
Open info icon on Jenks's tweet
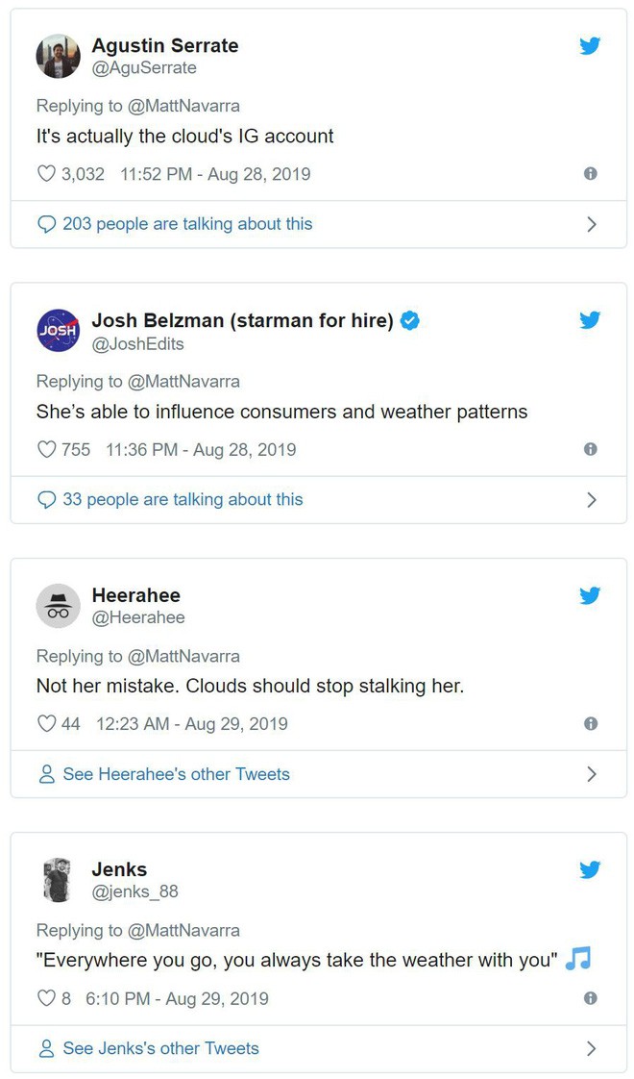point(590,998)
